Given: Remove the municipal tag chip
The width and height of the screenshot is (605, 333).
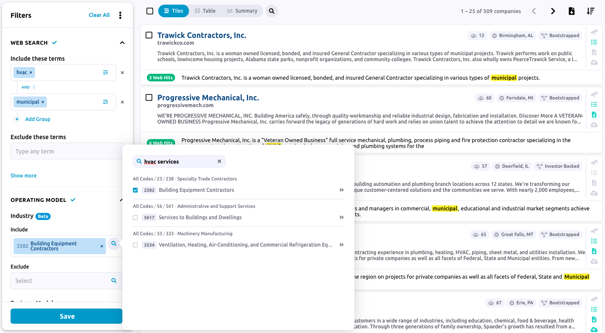Looking at the screenshot, I should [x=43, y=102].
